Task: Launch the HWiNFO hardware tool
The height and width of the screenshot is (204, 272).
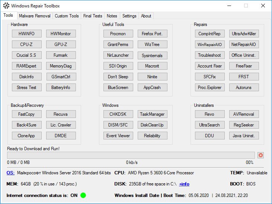Action: point(26,34)
